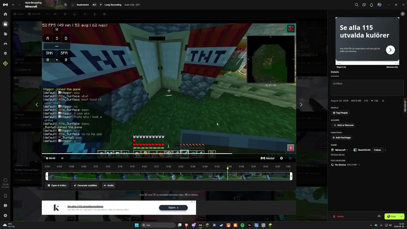
Task: Post the clip
Action: 392,217
